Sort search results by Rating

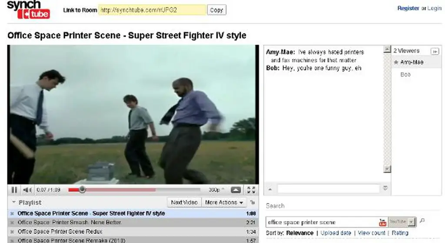point(400,233)
